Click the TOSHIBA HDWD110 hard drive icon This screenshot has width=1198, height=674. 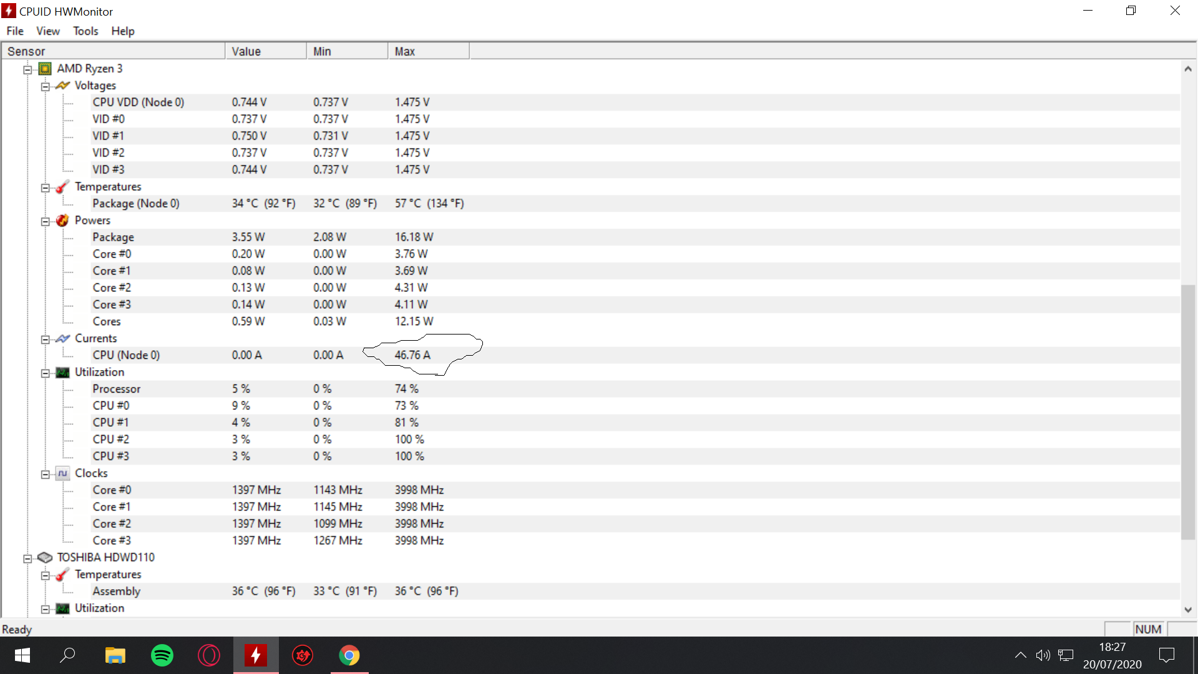[x=45, y=557]
